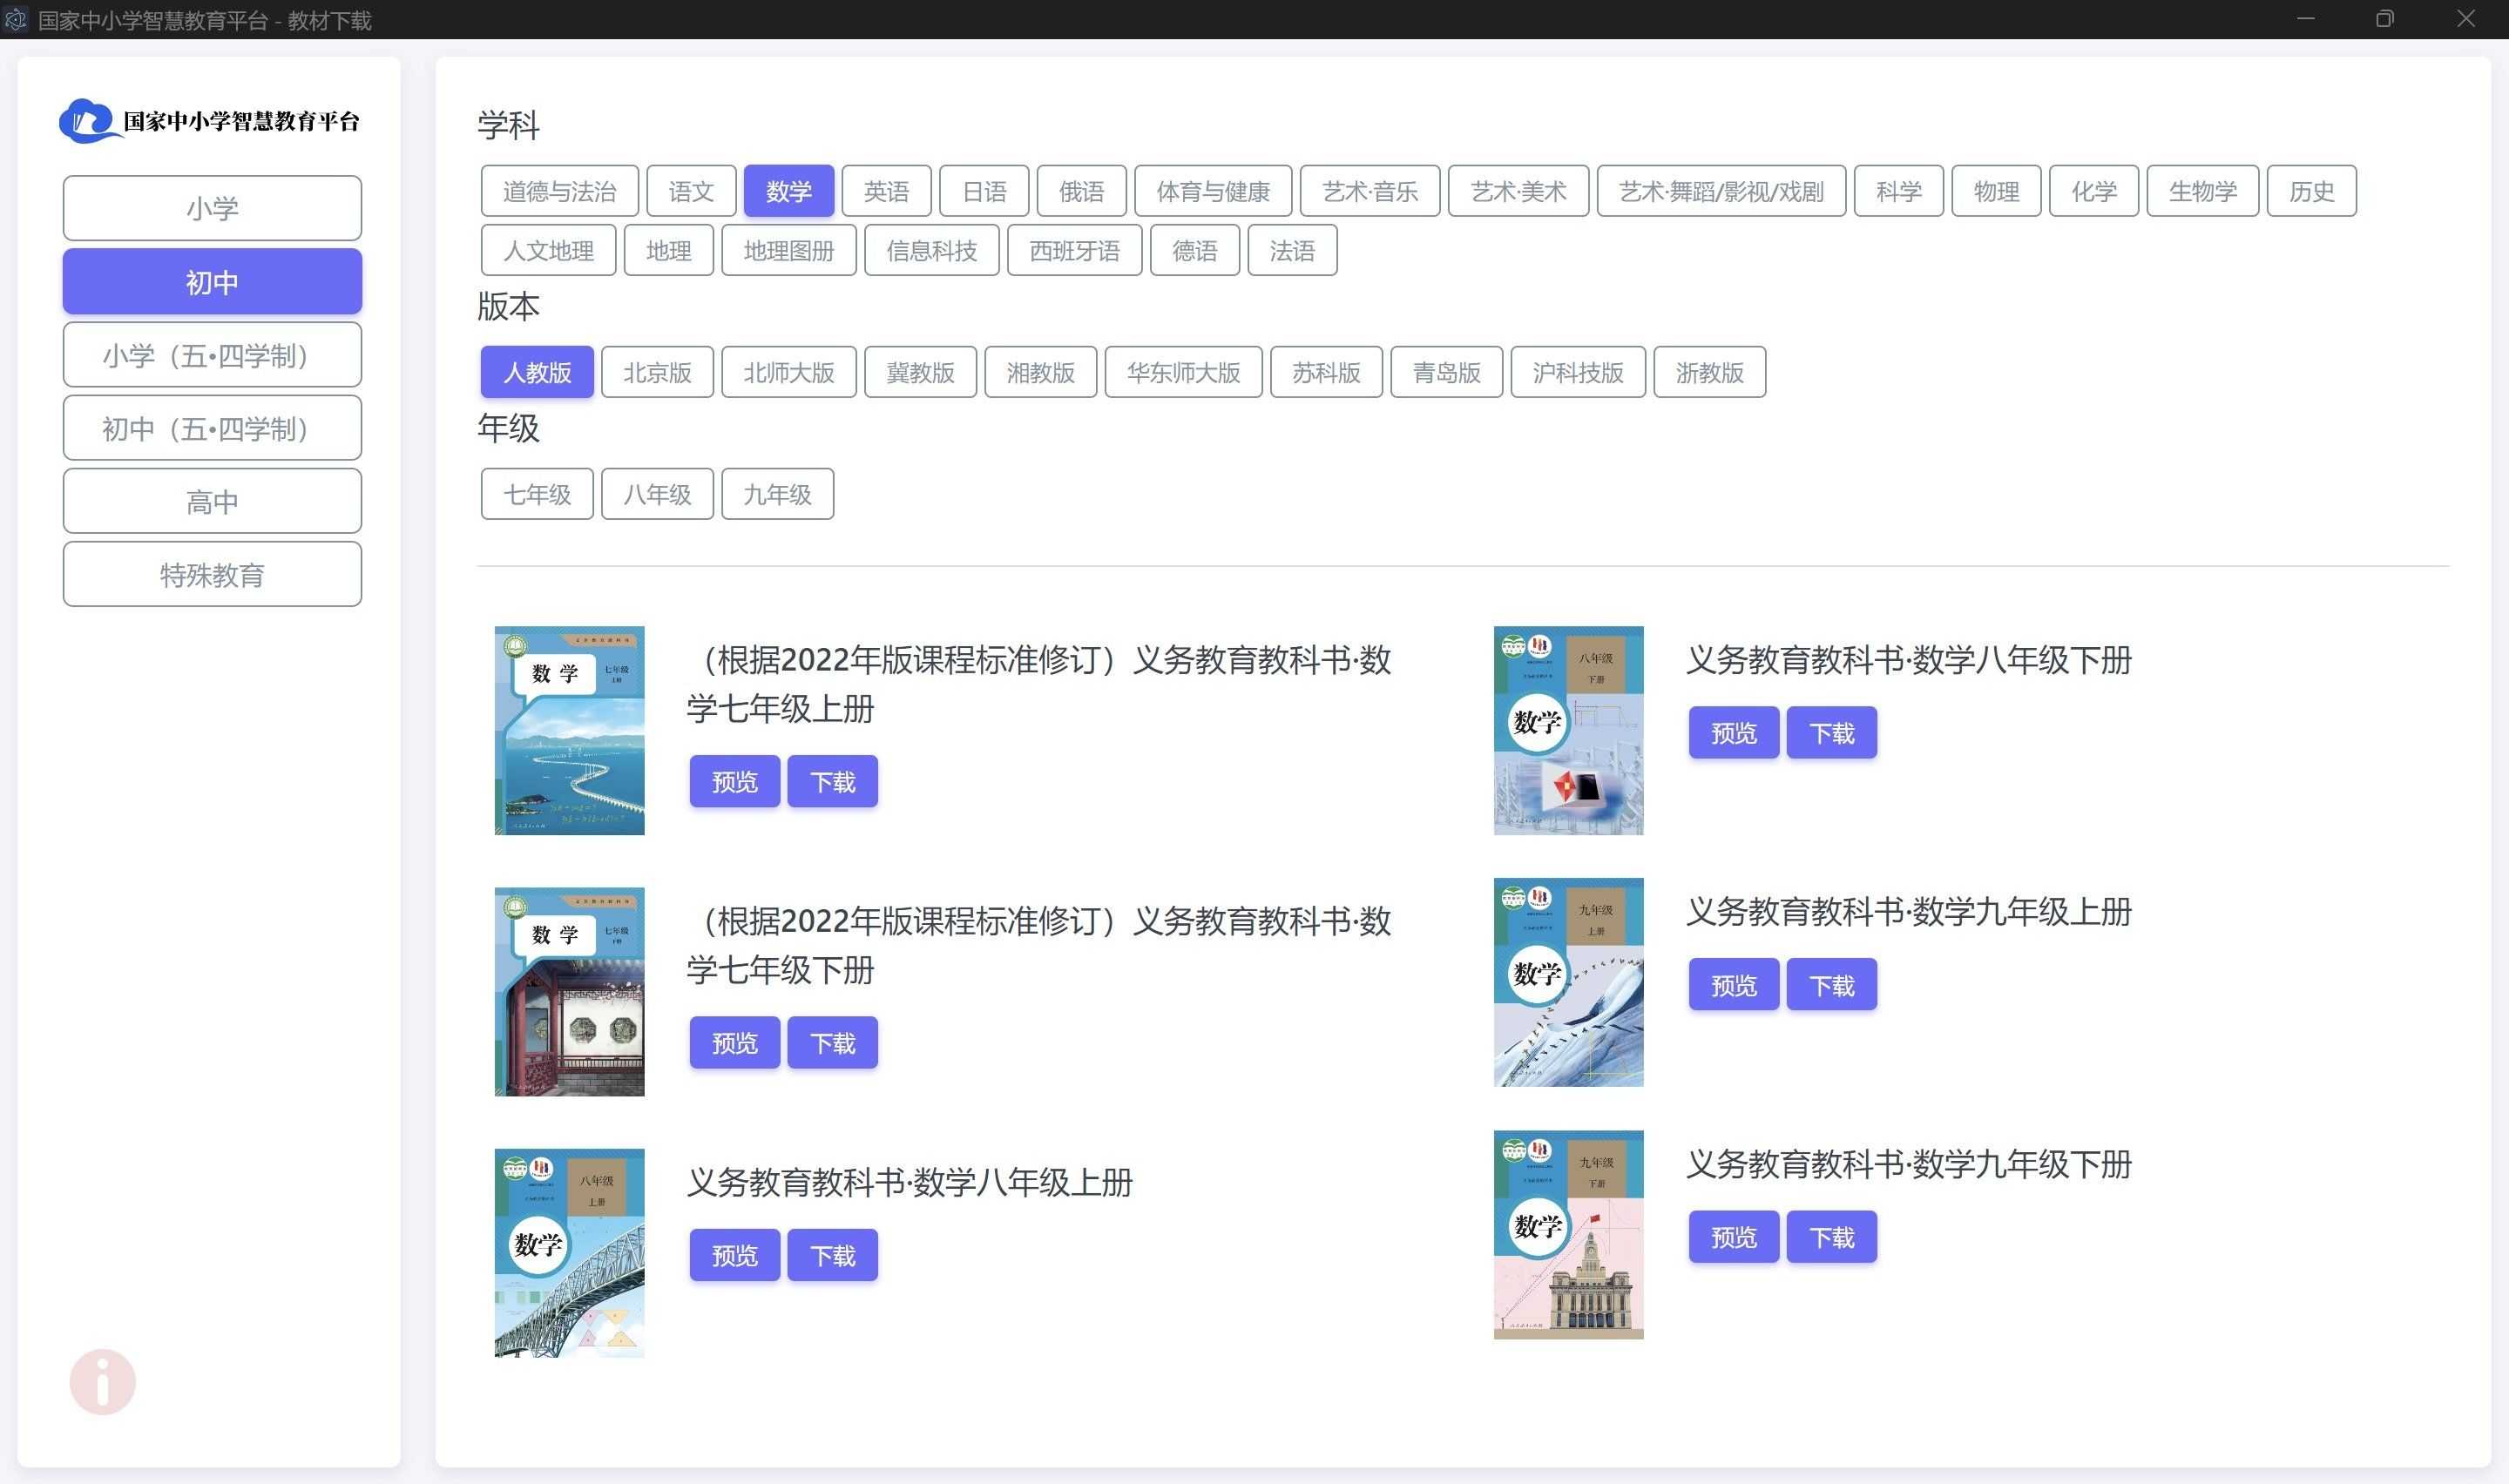Download 数学八年级上册 textbook

pyautogui.click(x=832, y=1254)
